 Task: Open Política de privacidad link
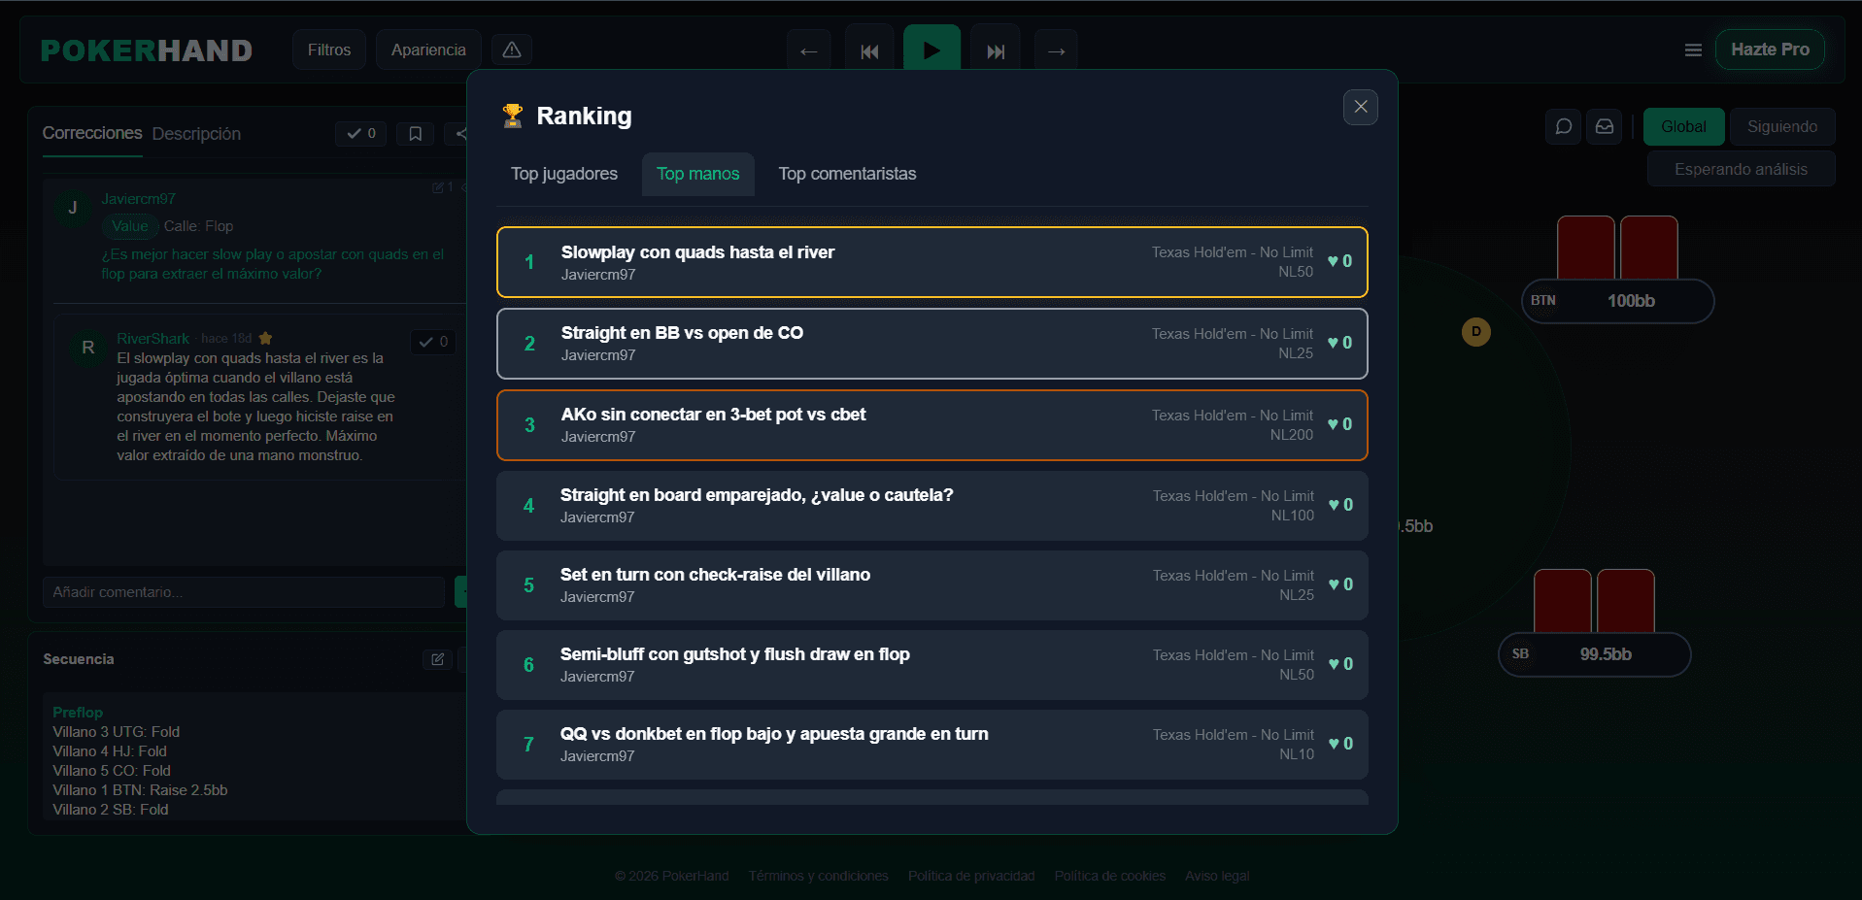[x=971, y=876]
